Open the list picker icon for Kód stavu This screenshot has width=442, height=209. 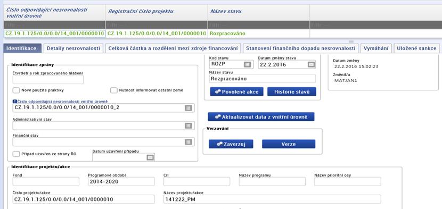[x=247, y=64]
